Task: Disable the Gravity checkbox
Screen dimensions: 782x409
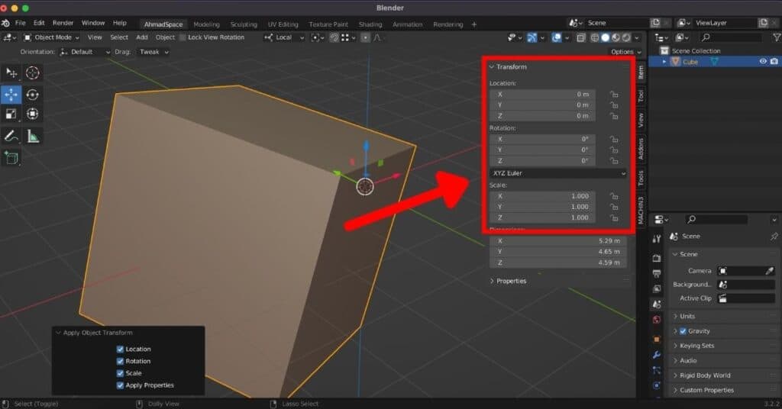Action: pyautogui.click(x=683, y=331)
